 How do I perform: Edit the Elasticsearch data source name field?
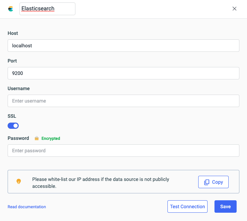point(47,9)
